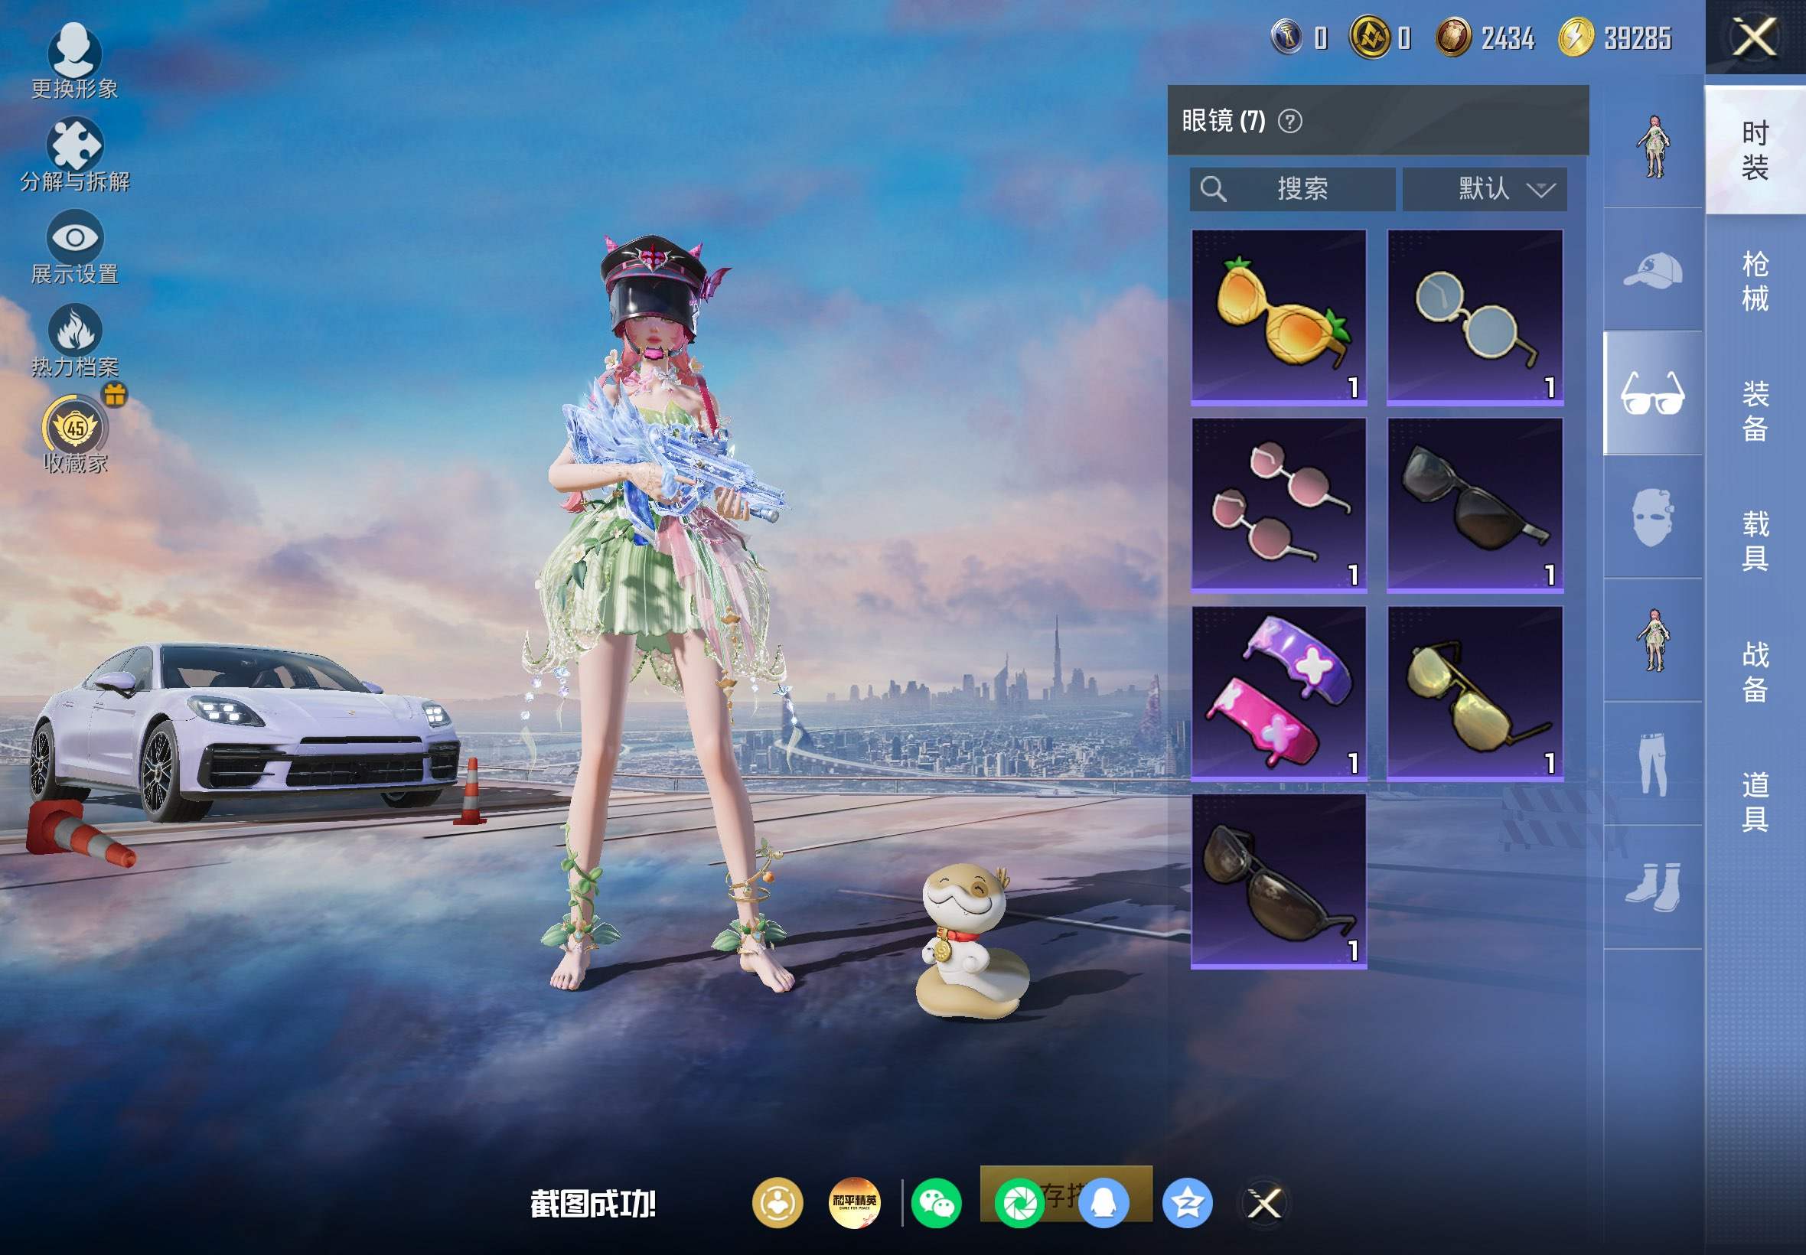Select the brown tinted sunglasses item
Screen dimensions: 1806x1255
tap(1280, 882)
